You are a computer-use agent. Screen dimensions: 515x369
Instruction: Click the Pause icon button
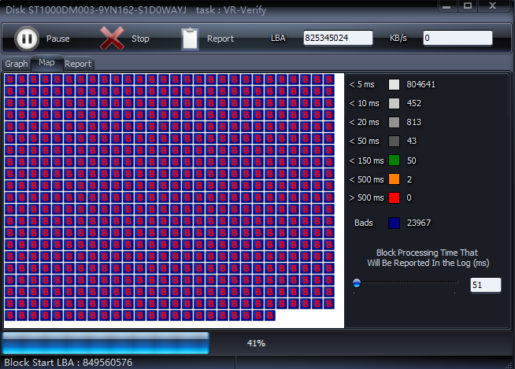pyautogui.click(x=26, y=38)
